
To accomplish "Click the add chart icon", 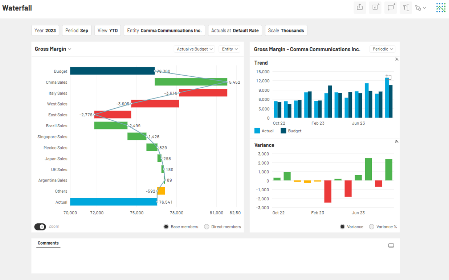I will click(x=375, y=7).
